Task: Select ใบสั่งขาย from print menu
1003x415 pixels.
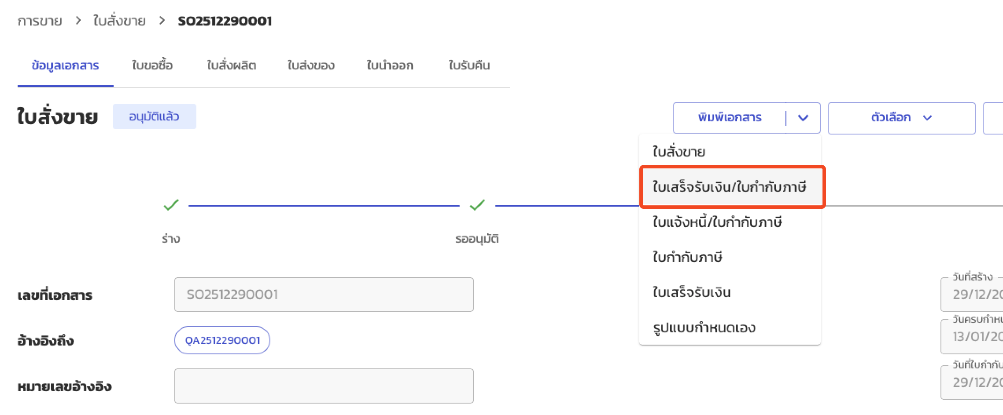Action: [x=679, y=152]
